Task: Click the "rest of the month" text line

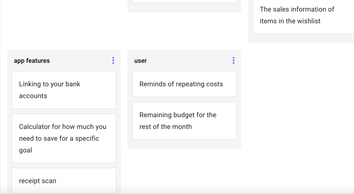Action: point(166,126)
